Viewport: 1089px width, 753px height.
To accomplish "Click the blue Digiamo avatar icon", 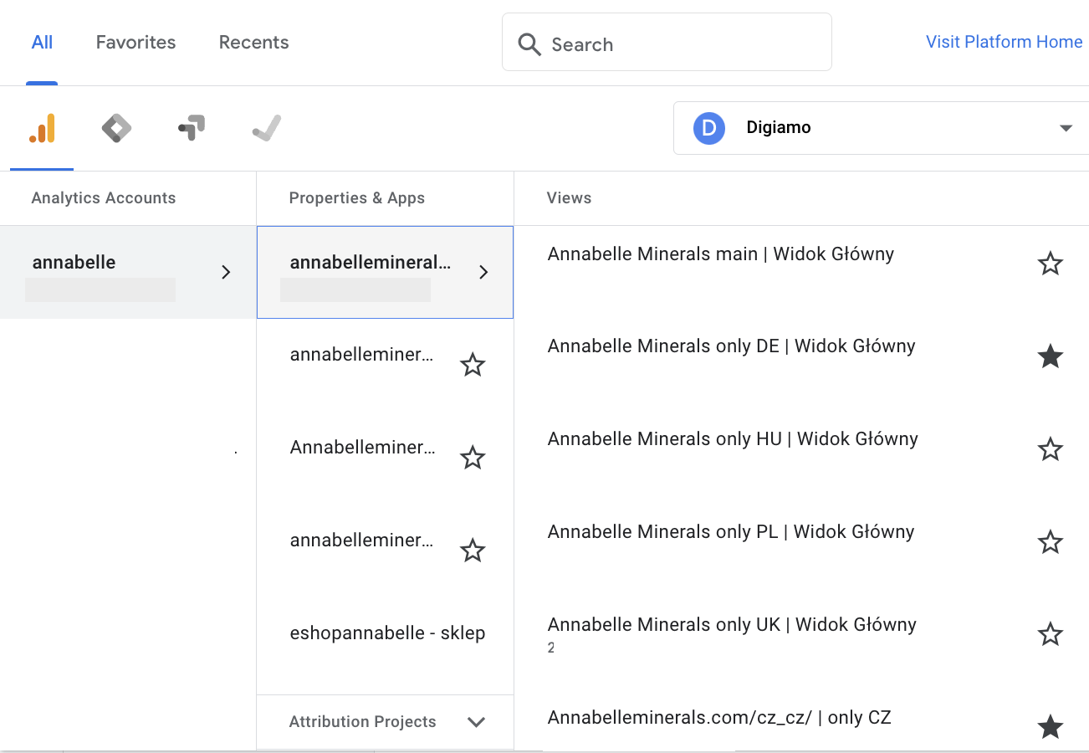I will (x=708, y=128).
